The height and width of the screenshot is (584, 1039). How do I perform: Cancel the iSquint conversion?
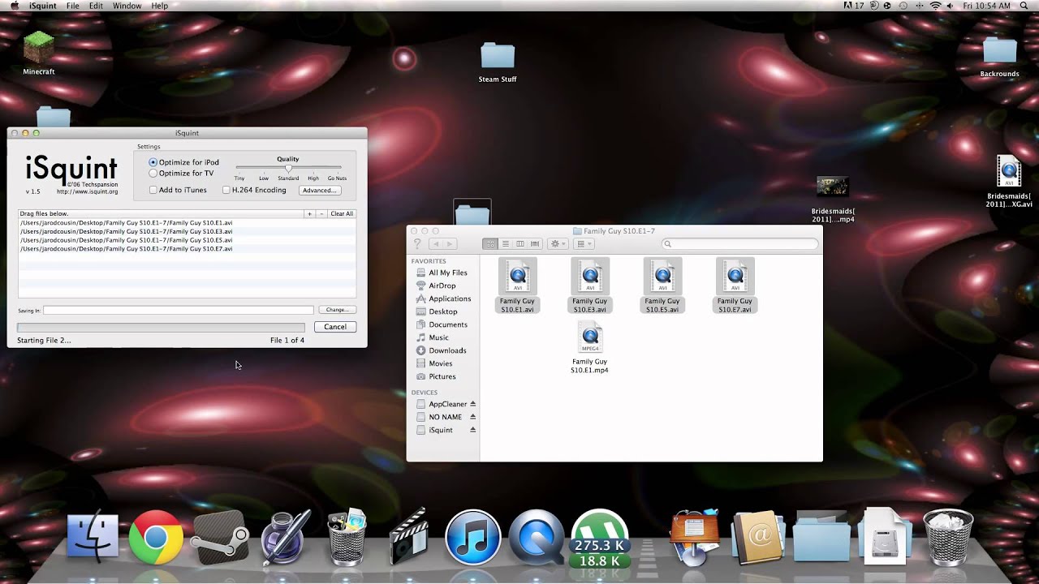[x=335, y=327]
